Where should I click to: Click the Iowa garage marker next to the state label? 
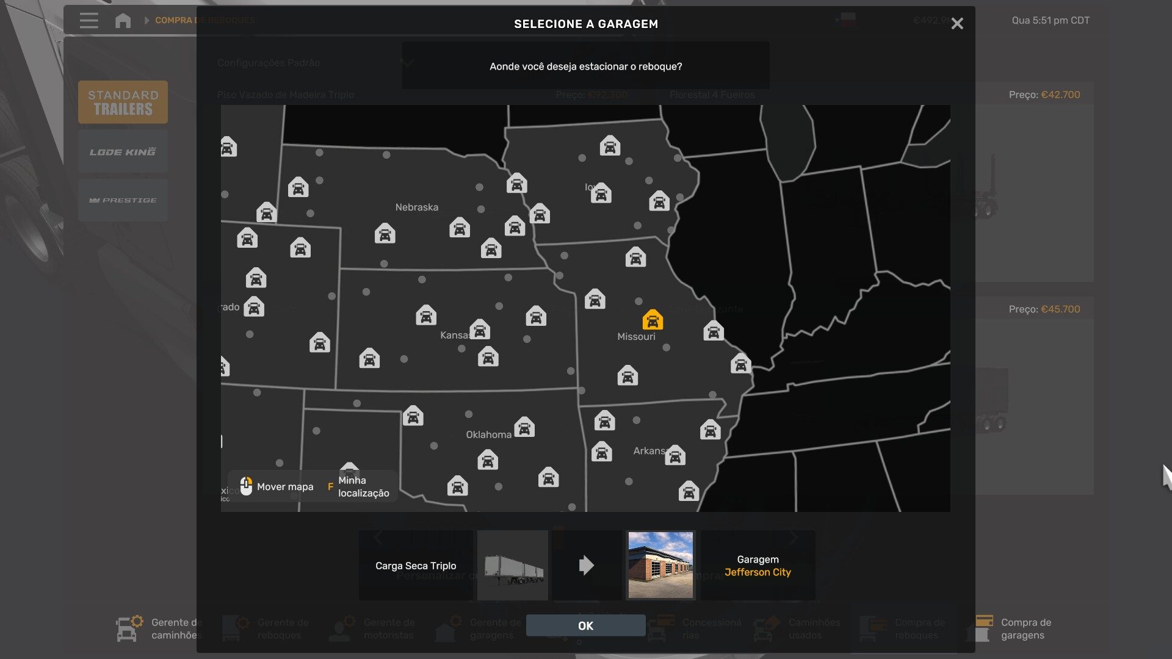point(601,193)
